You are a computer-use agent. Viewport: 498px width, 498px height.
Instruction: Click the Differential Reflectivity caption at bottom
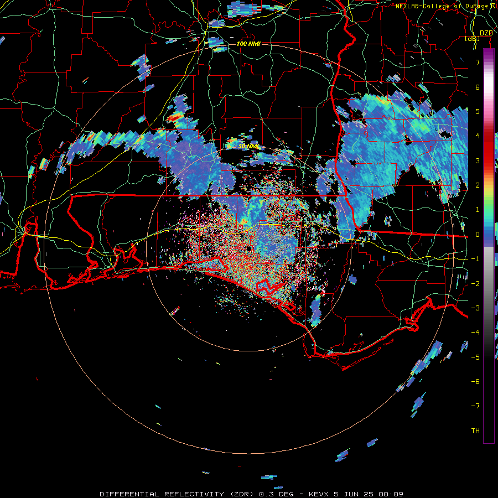coord(252,494)
